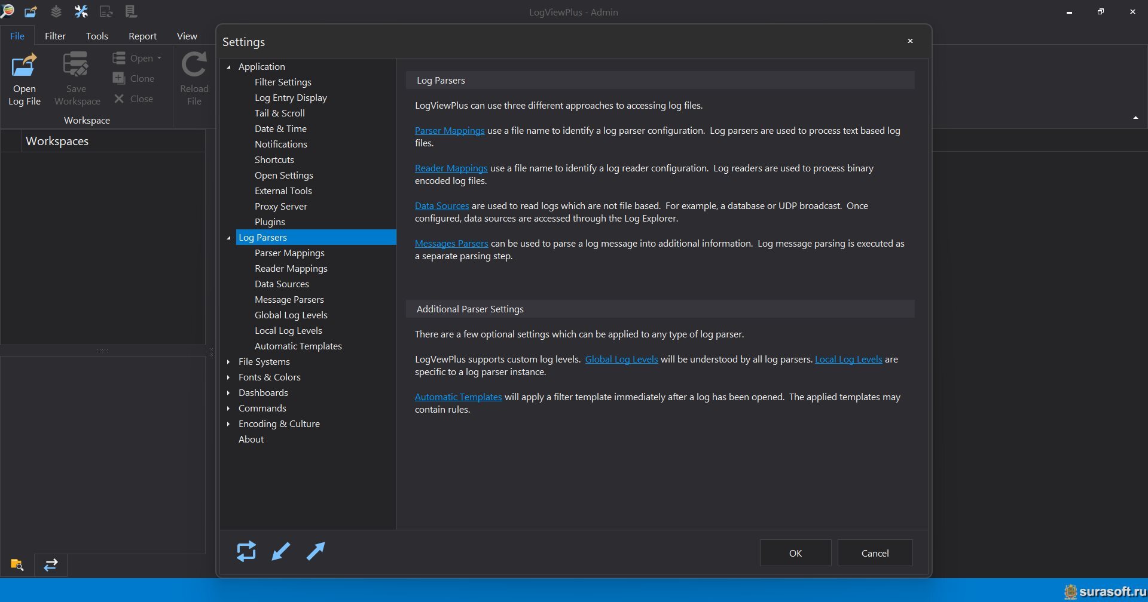Click the import settings down-left arrow icon
The image size is (1148, 602).
pyautogui.click(x=281, y=551)
